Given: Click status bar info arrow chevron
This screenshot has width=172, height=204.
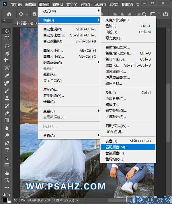Looking at the screenshot, I should (x=77, y=200).
